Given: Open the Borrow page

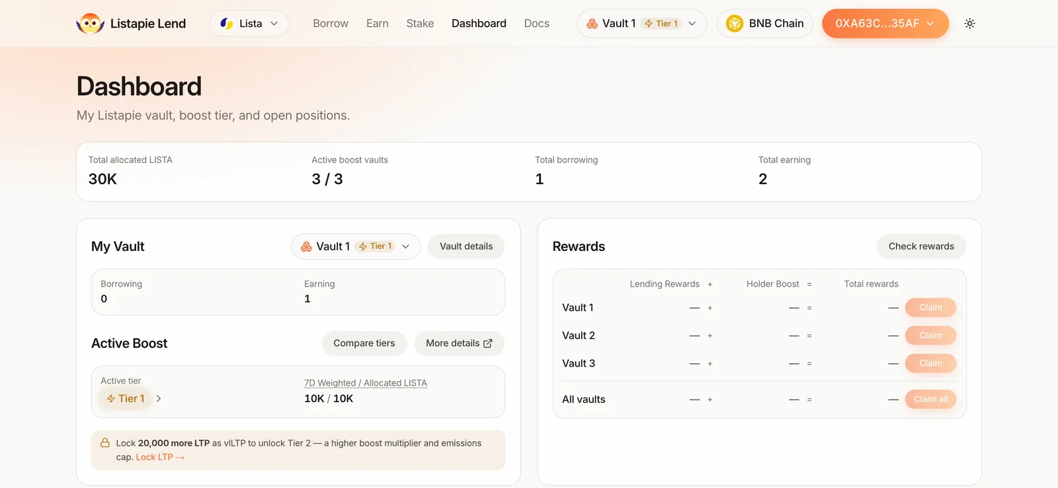Looking at the screenshot, I should tap(331, 24).
